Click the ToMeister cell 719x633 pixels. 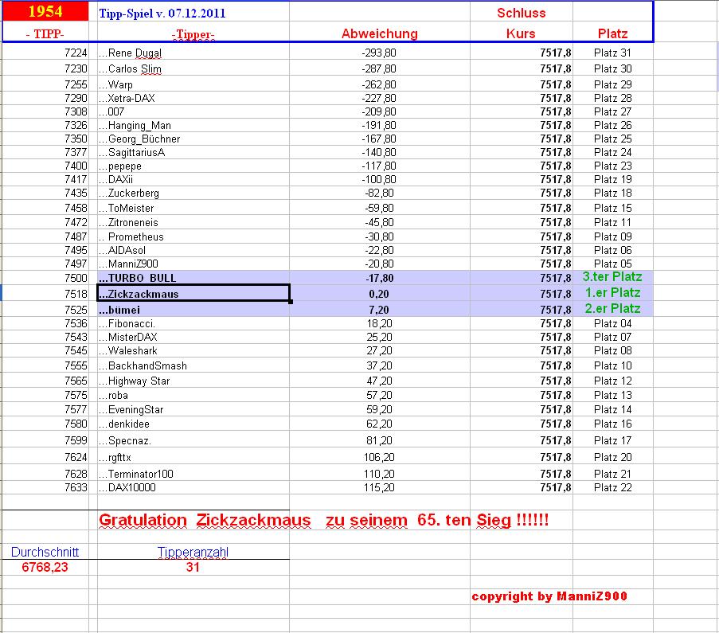pyautogui.click(x=193, y=208)
